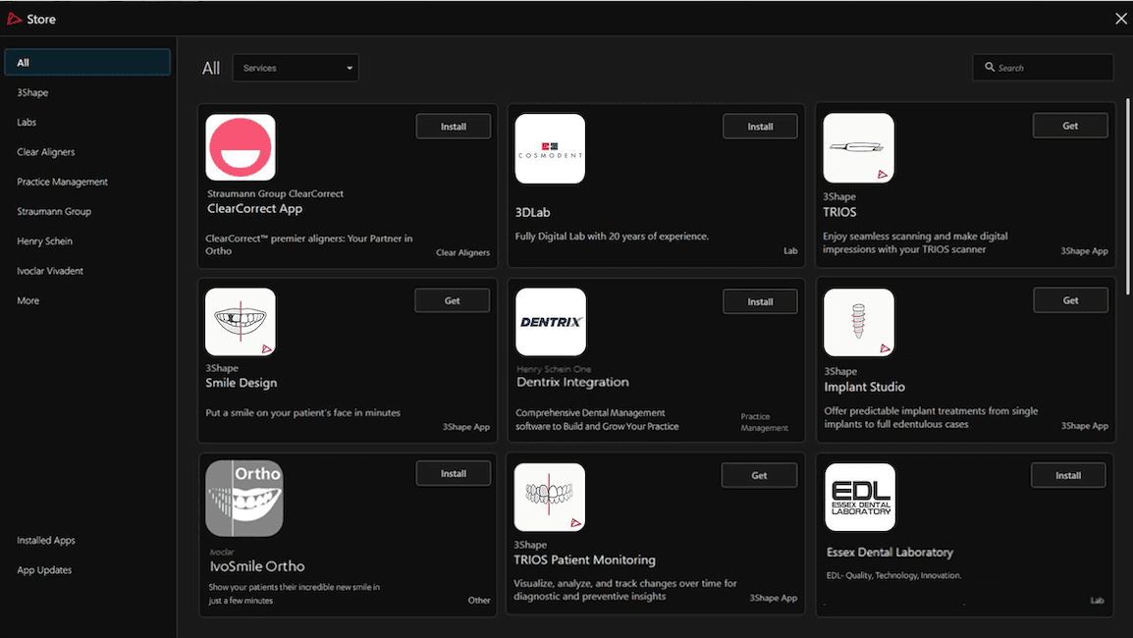Click the Cosmodent 3DLab app icon
The image size is (1133, 638).
point(550,149)
